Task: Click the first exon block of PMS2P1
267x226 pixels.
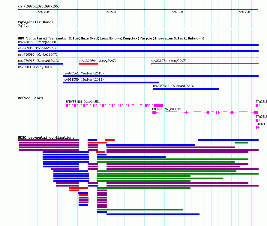Action: coord(154,113)
